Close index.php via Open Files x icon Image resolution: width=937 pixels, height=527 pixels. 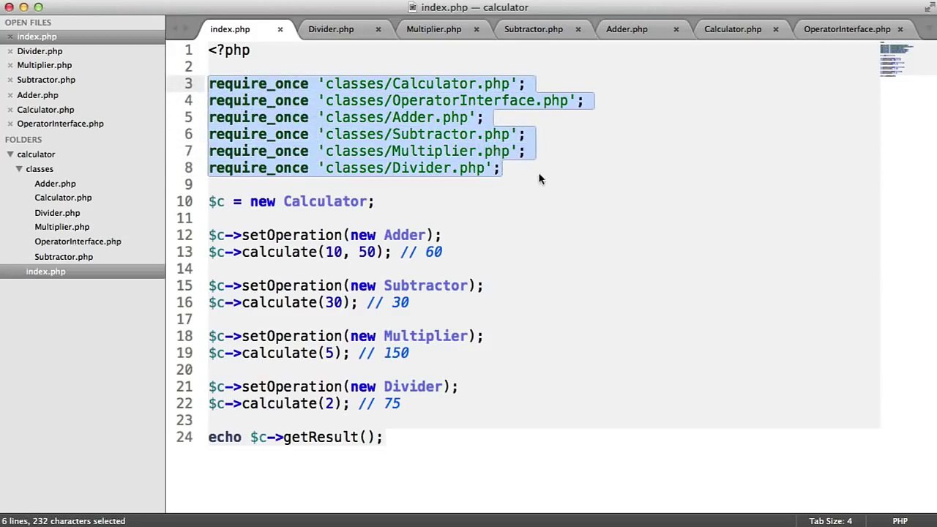(9, 37)
